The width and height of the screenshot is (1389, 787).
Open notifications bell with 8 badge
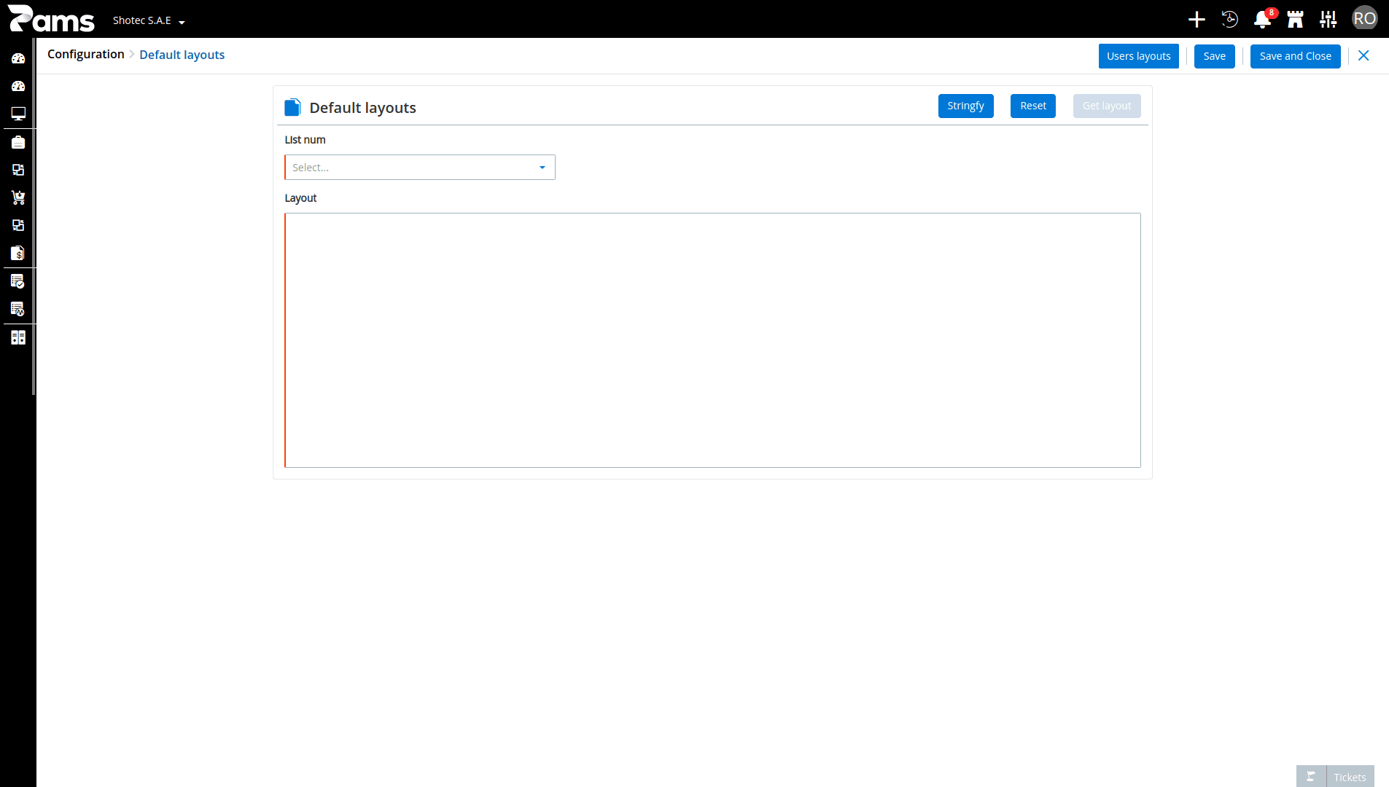point(1264,19)
